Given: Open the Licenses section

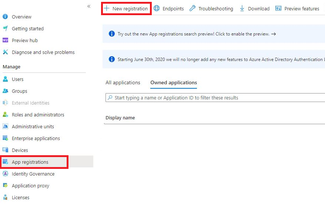Looking at the screenshot, I should (x=20, y=197).
